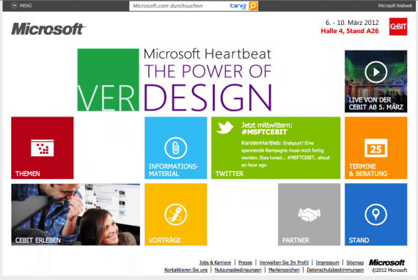Expand the Menü dropdown arrow

14,6
